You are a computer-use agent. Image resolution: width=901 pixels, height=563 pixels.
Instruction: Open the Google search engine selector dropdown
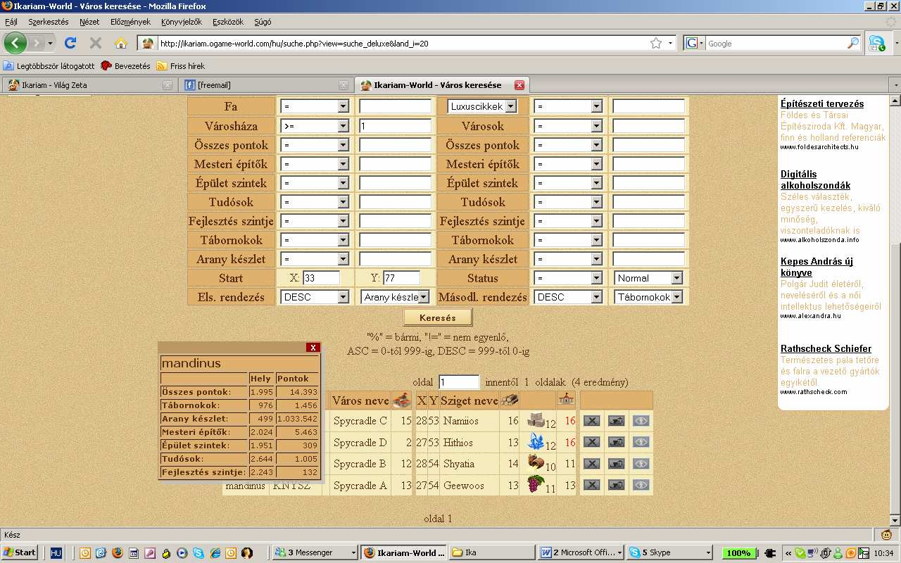(x=694, y=43)
